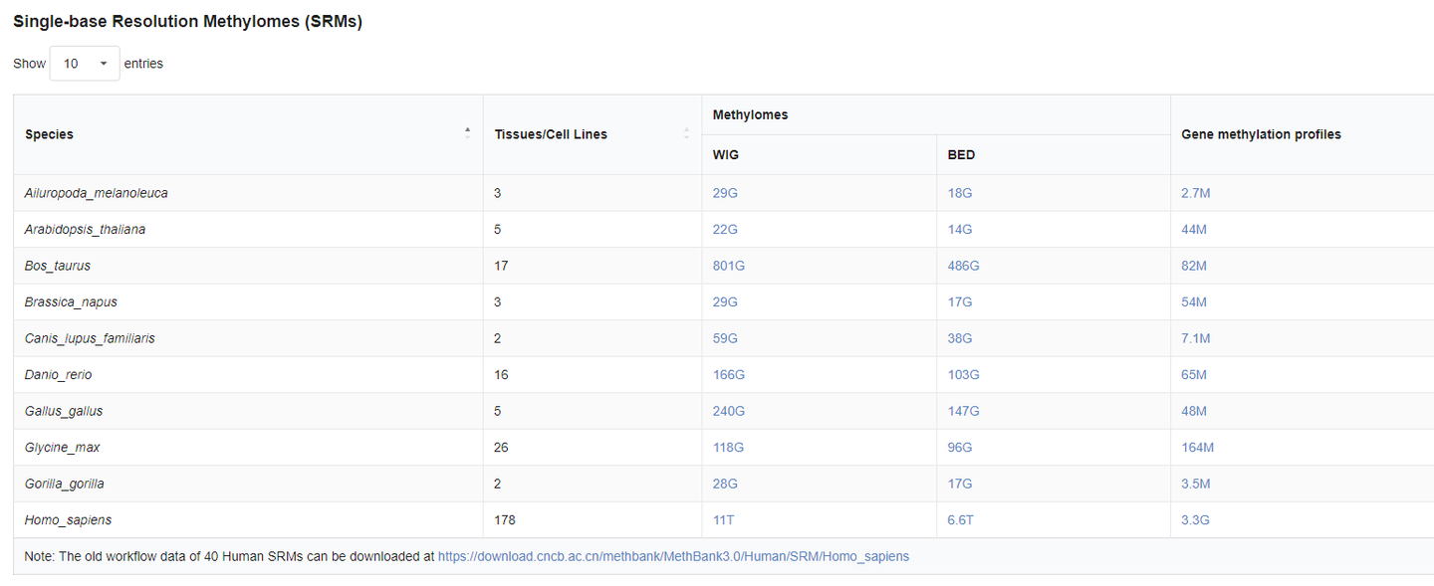Click Bos_taurus 801G WIG download
This screenshot has width=1434, height=586.
(729, 266)
